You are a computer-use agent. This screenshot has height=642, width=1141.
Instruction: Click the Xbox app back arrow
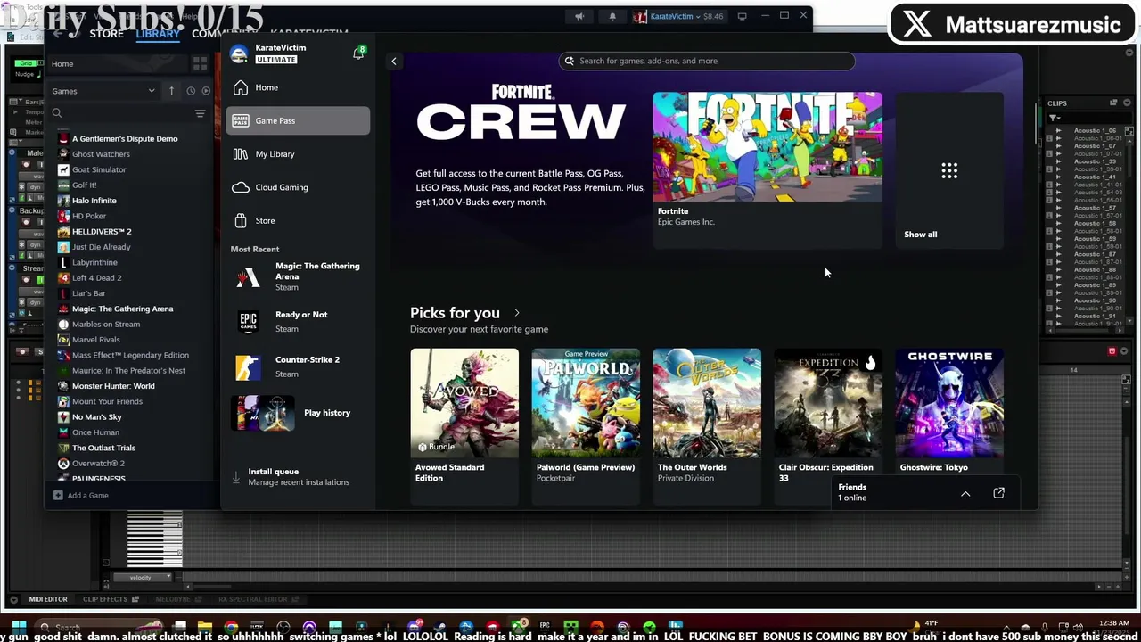(x=394, y=61)
